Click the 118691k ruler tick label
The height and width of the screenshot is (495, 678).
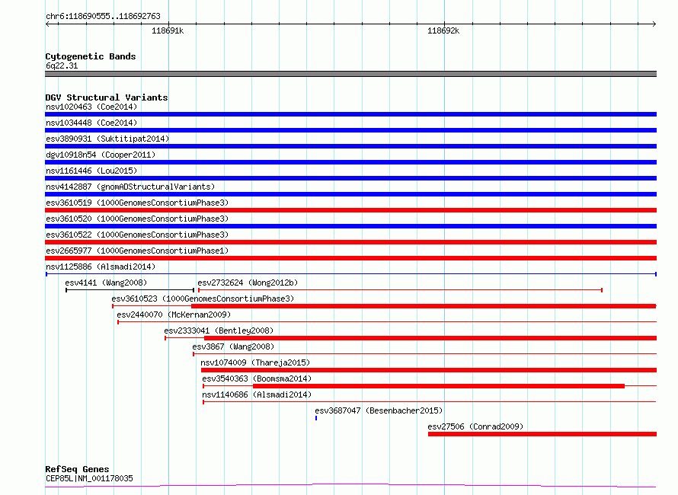click(168, 30)
